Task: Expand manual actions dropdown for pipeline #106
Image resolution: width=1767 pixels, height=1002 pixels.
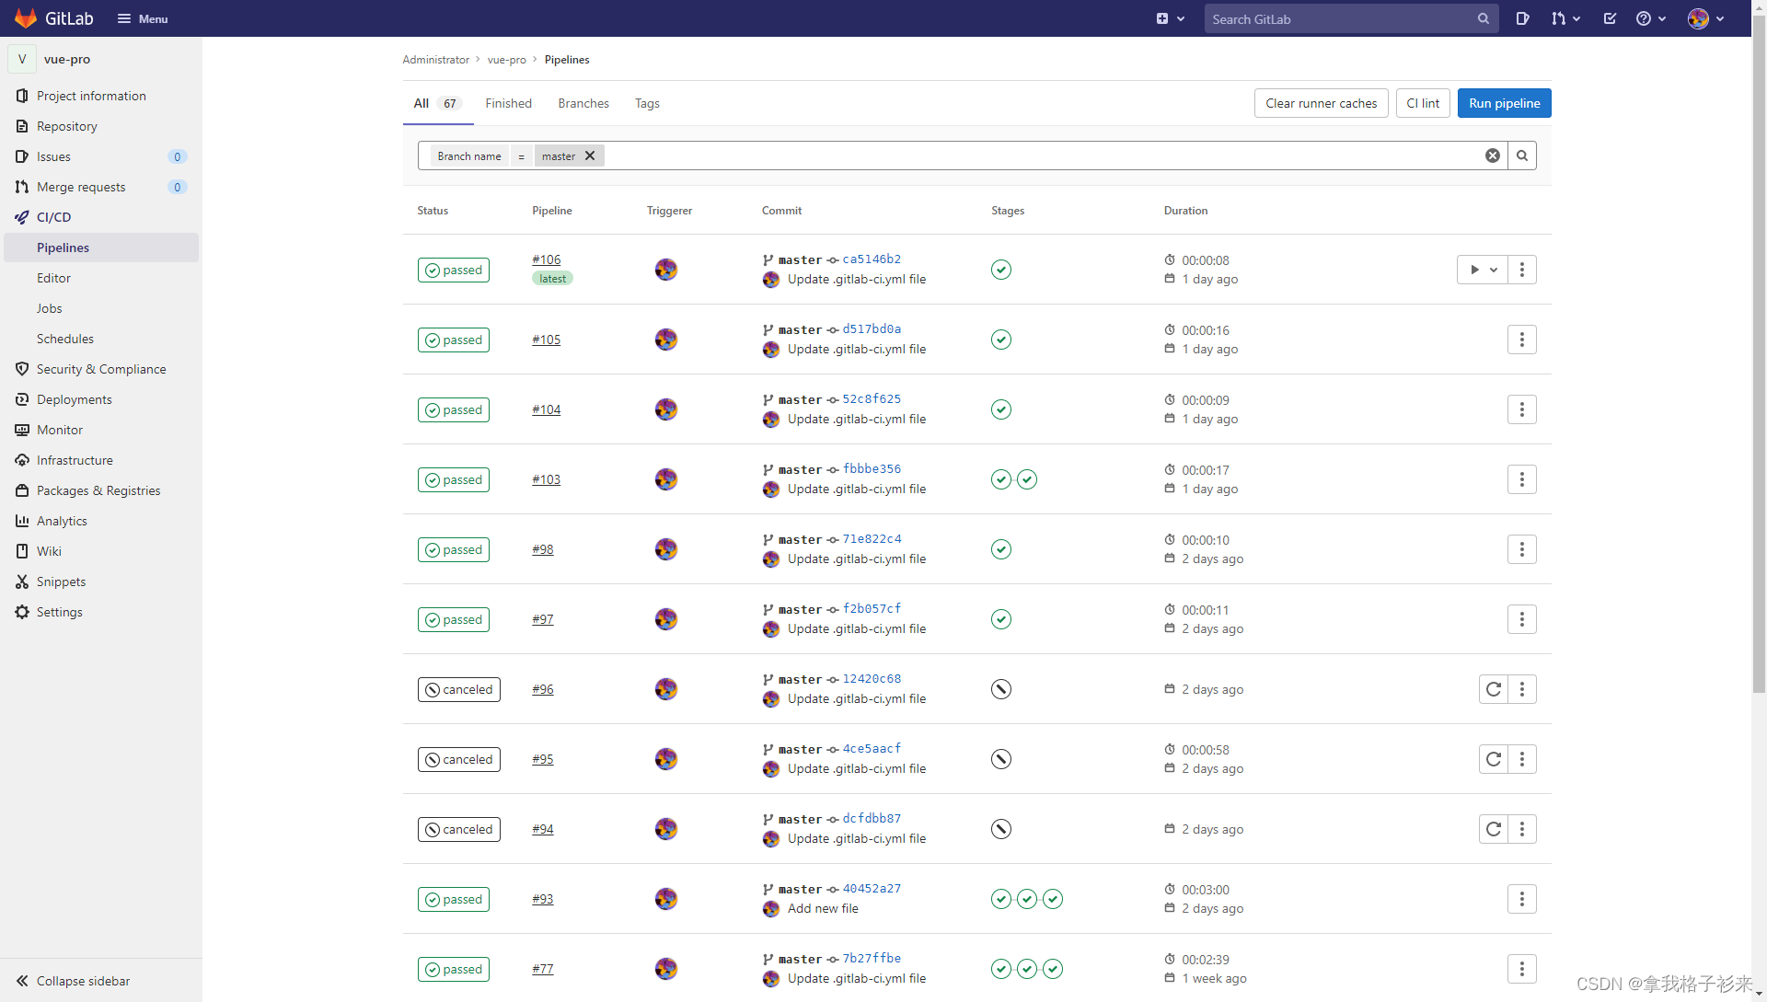Action: point(1482,270)
